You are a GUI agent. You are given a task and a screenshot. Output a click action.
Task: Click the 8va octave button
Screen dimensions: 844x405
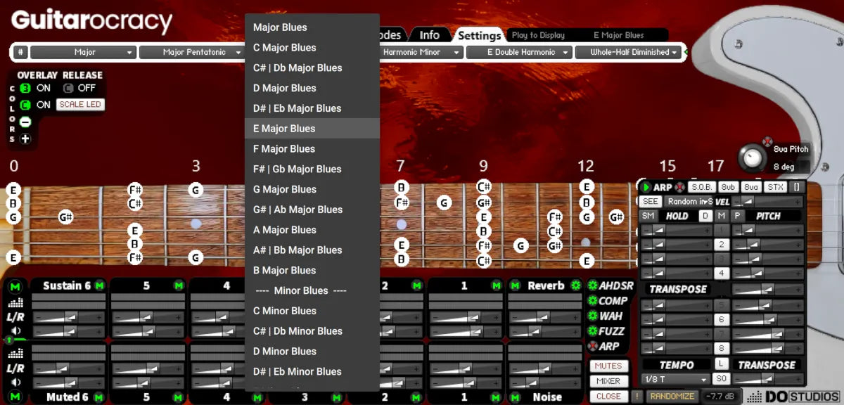[x=751, y=187]
